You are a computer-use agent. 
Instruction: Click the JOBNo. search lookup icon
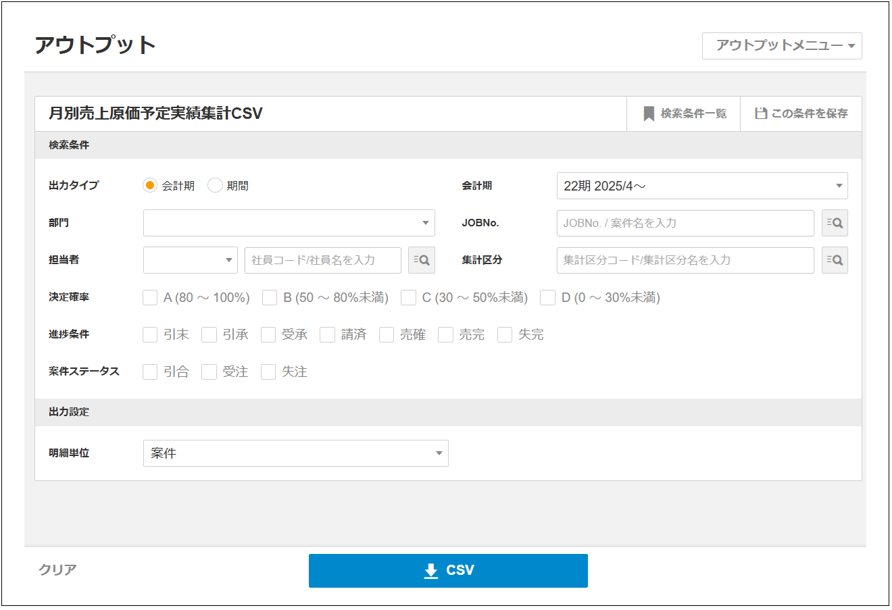point(835,223)
